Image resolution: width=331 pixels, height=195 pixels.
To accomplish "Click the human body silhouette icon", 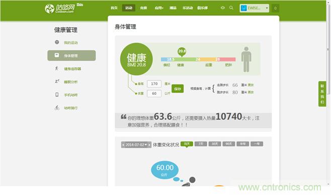I will (x=246, y=59).
